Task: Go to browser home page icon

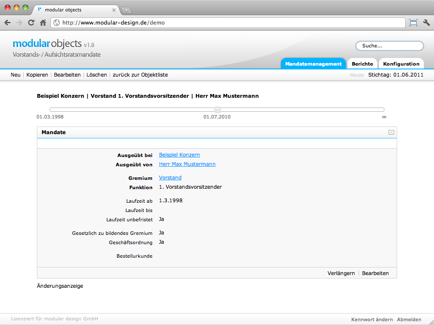Action: 43,23
